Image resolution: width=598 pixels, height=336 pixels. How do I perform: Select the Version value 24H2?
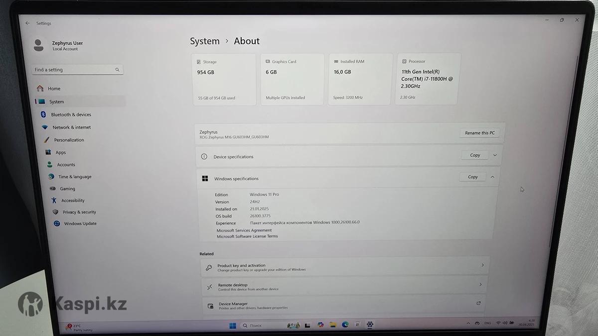255,202
